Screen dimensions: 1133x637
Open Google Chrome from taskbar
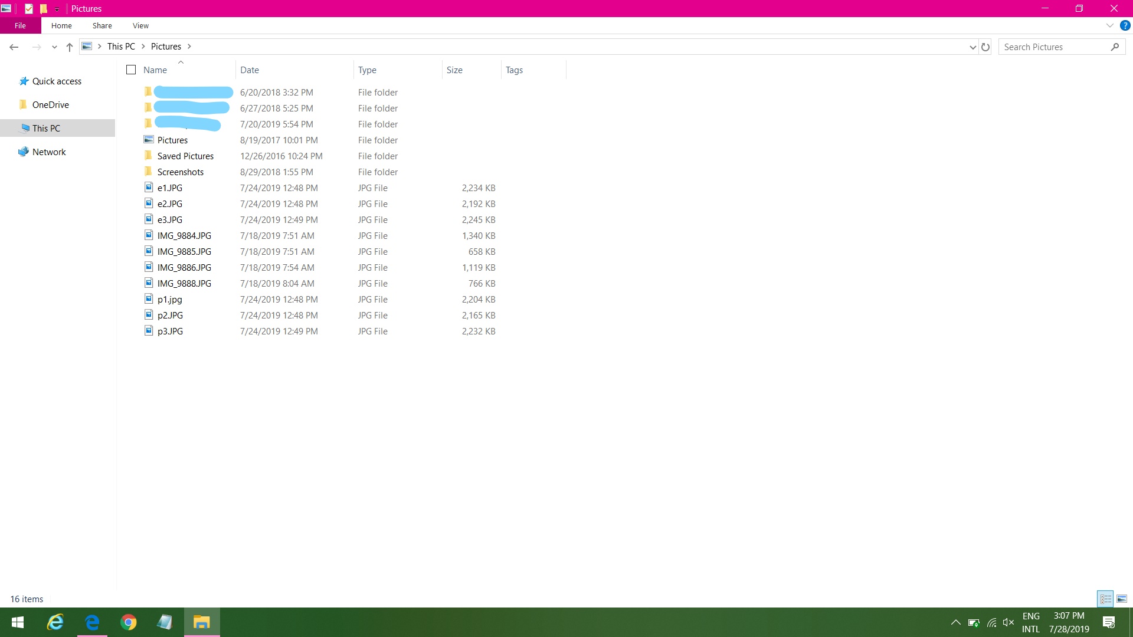129,622
